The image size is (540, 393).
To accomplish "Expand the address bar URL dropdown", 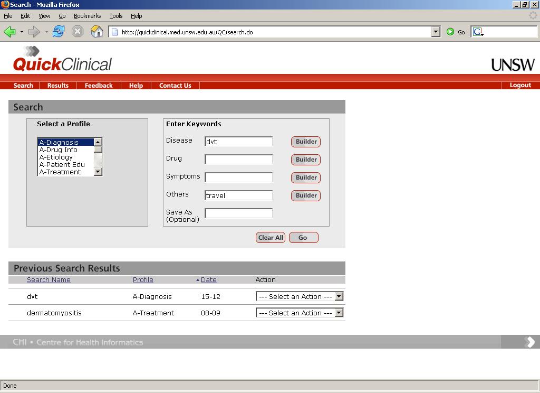I will (x=436, y=32).
